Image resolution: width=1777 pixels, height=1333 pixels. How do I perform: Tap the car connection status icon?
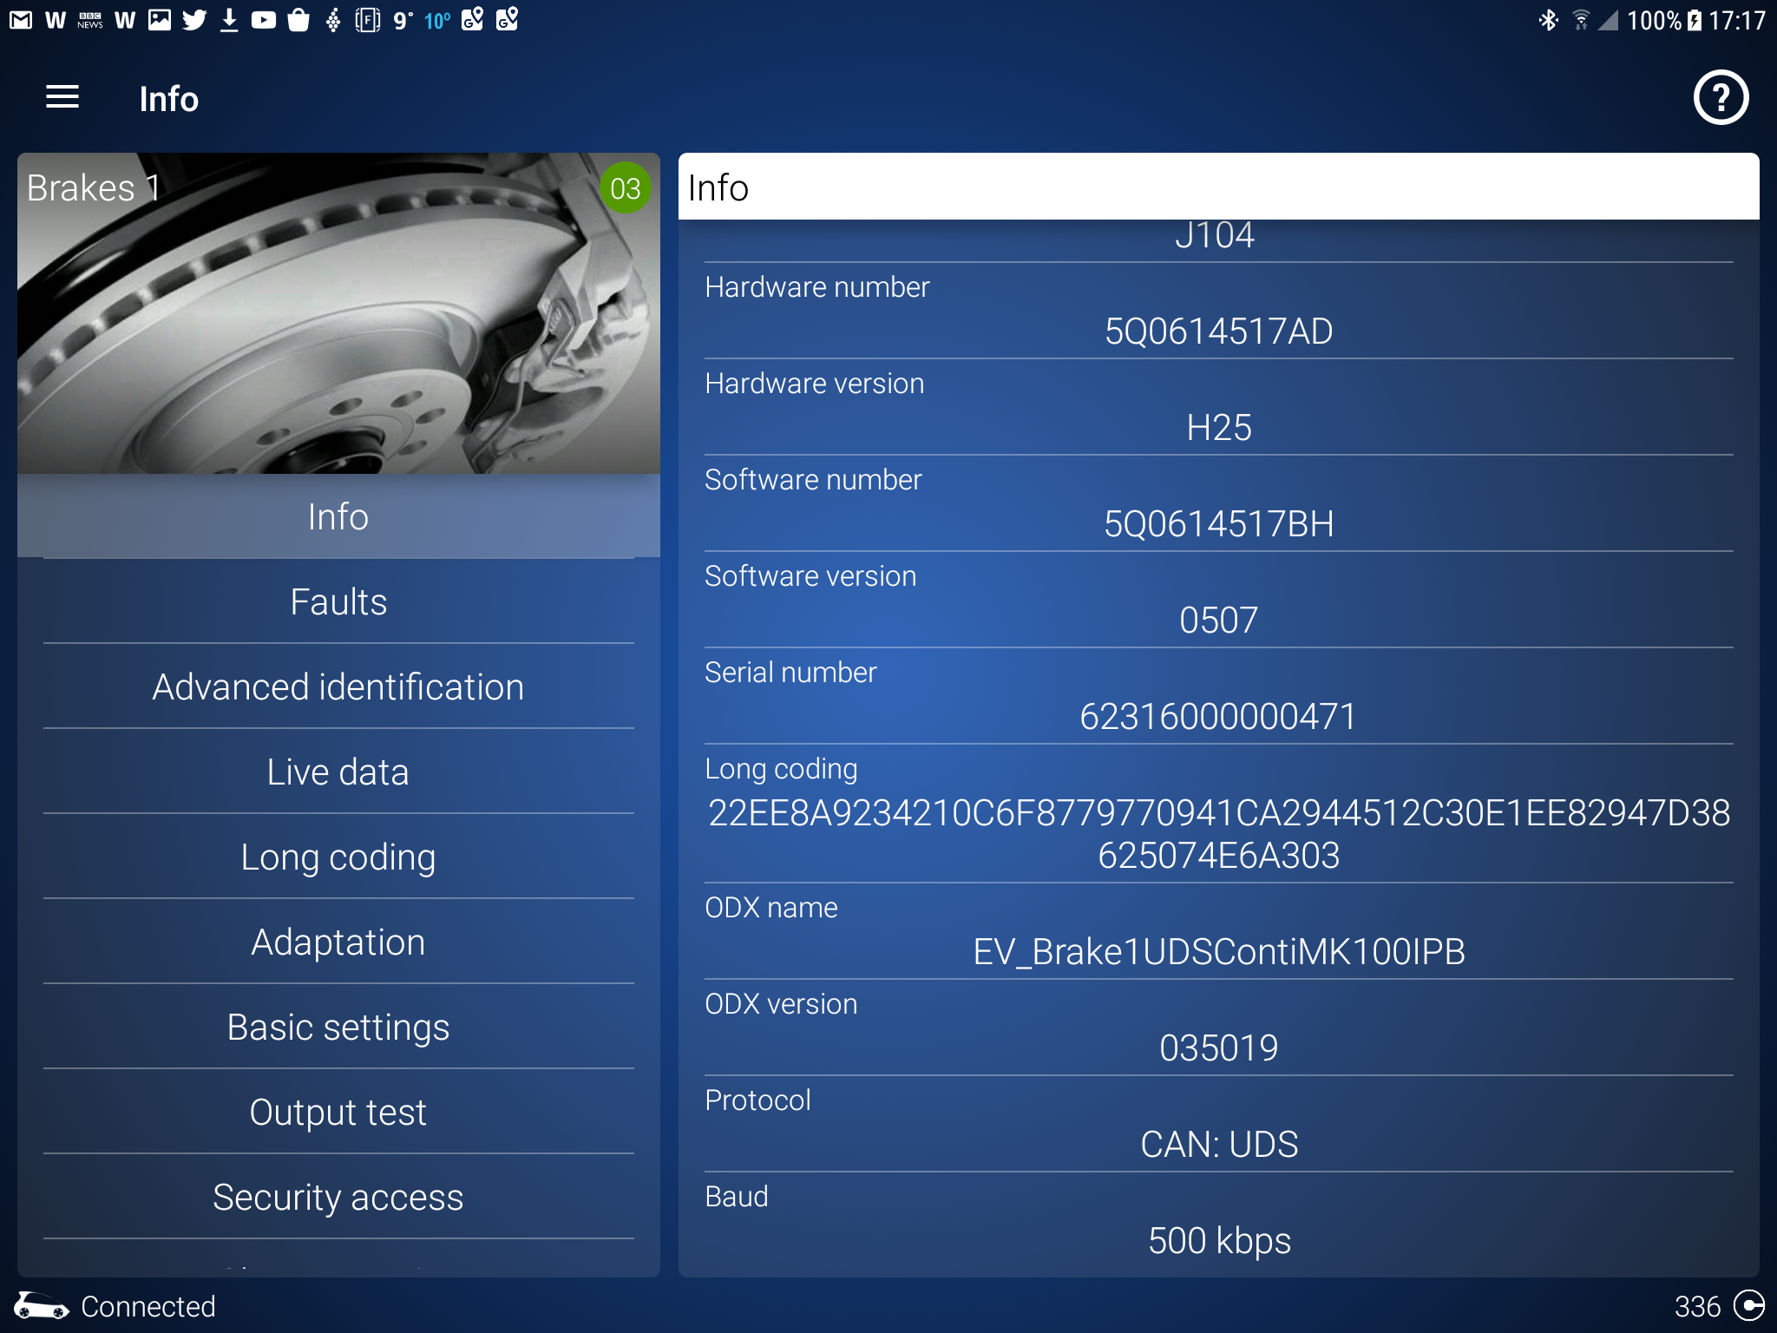40,1305
